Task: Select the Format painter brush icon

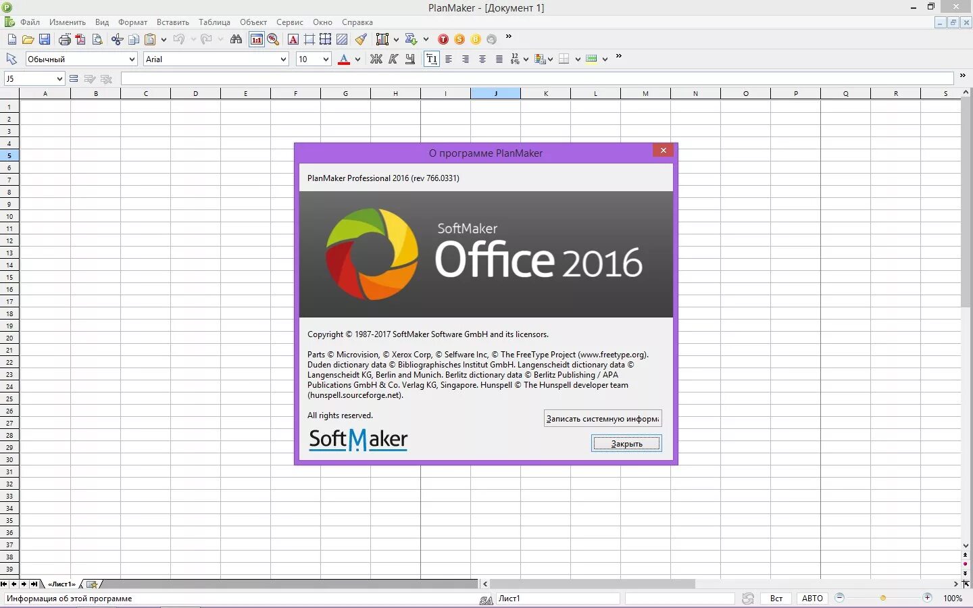Action: point(361,39)
